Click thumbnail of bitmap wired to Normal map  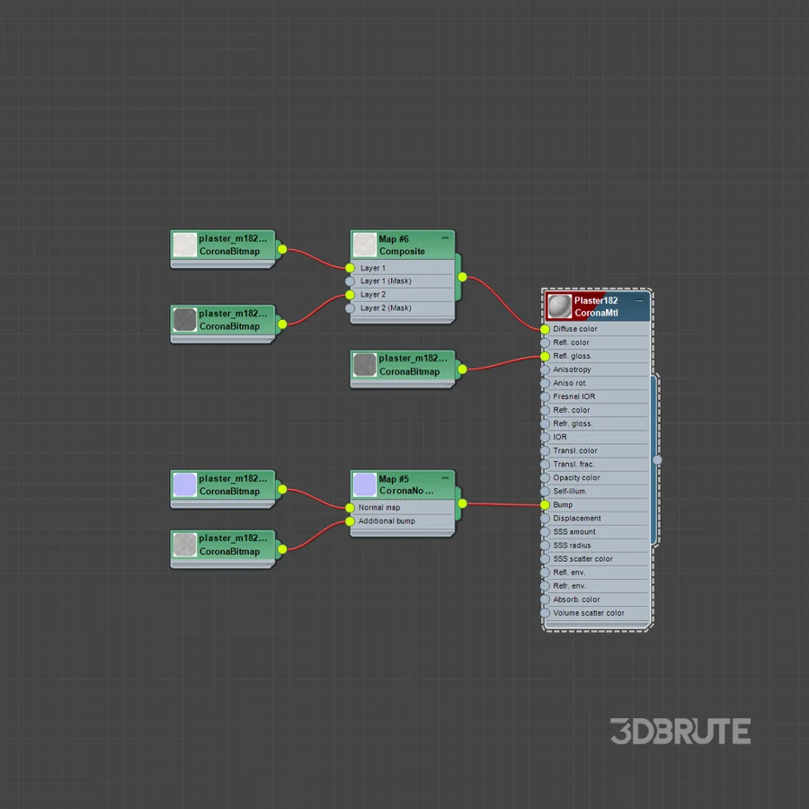[184, 485]
